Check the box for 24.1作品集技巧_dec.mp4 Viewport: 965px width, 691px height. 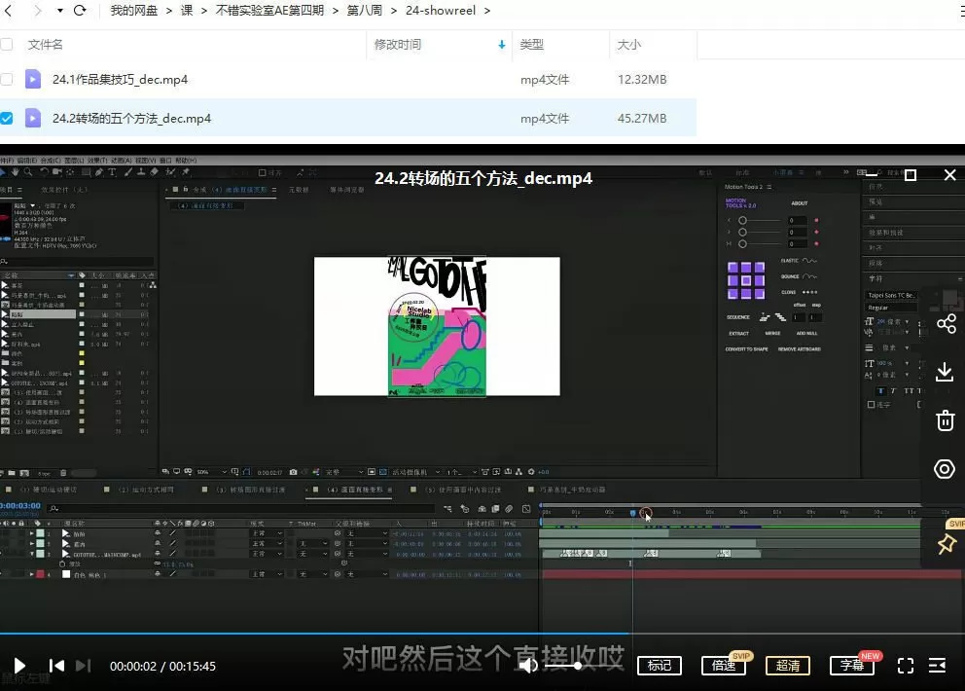click(8, 80)
